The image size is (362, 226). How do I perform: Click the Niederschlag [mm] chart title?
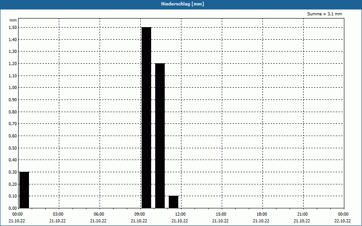coord(182,4)
